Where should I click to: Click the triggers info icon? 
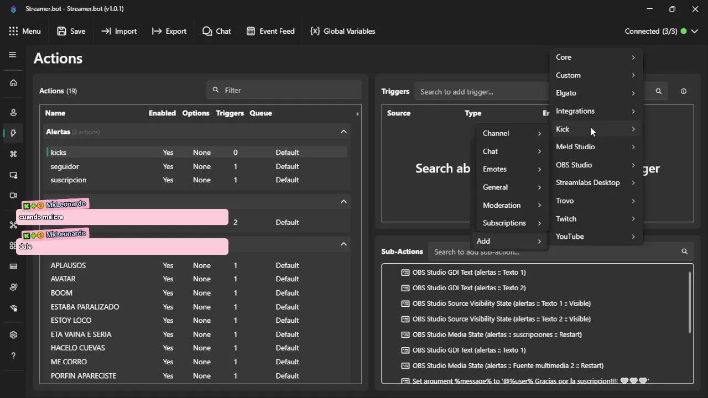pyautogui.click(x=684, y=92)
